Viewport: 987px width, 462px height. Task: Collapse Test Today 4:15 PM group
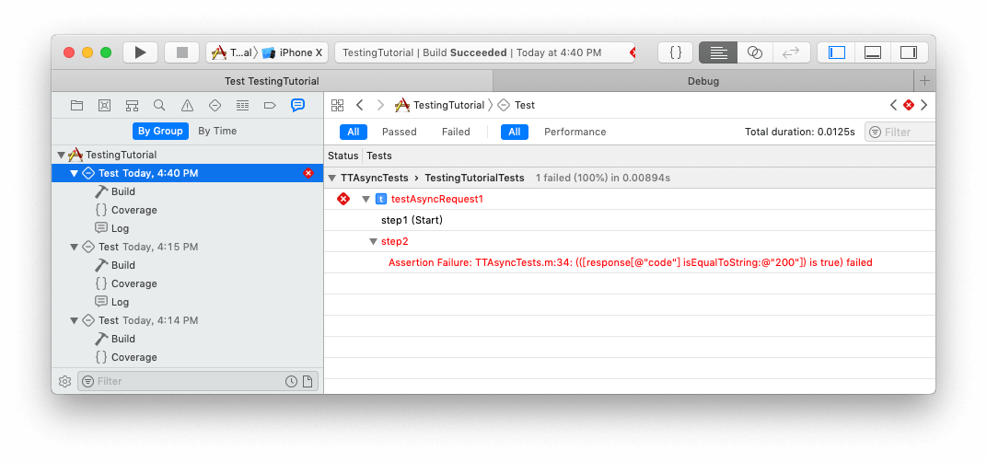point(75,247)
